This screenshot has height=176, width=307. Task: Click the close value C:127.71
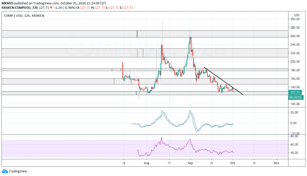[x=126, y=8]
